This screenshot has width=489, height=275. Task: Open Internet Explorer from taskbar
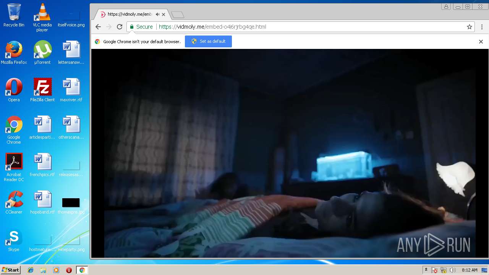31,270
